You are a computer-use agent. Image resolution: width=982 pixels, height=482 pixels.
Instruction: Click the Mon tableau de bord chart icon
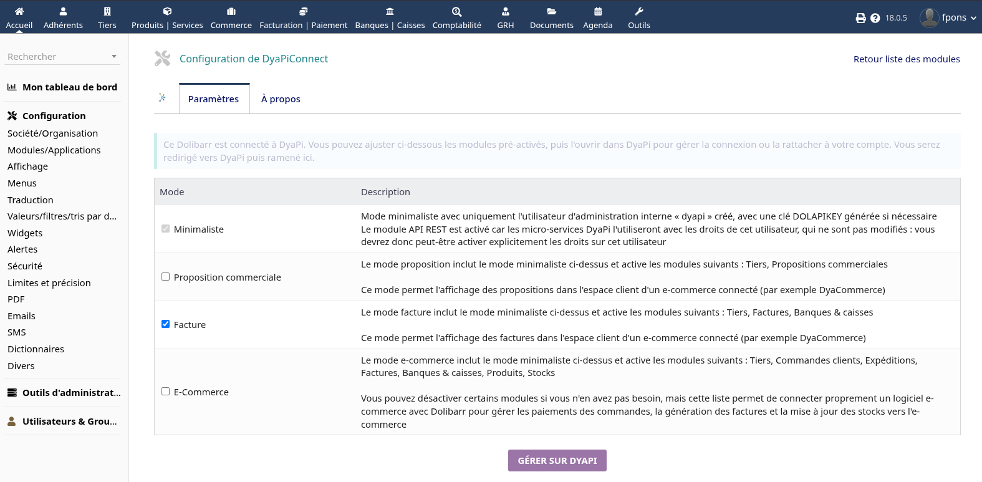pos(12,87)
